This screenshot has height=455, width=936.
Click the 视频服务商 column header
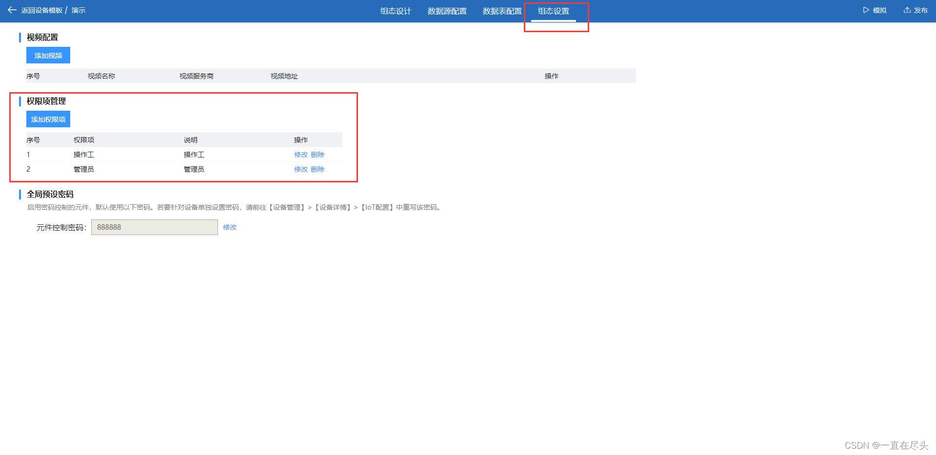[196, 76]
